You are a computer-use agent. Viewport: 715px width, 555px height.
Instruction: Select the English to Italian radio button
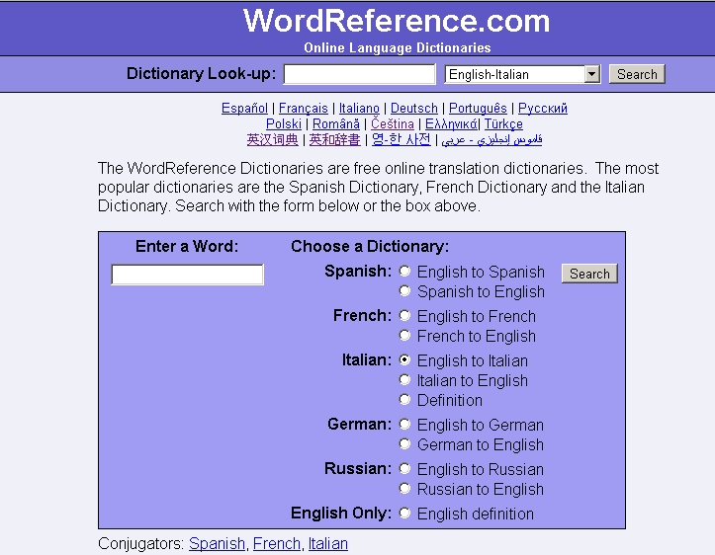point(404,360)
